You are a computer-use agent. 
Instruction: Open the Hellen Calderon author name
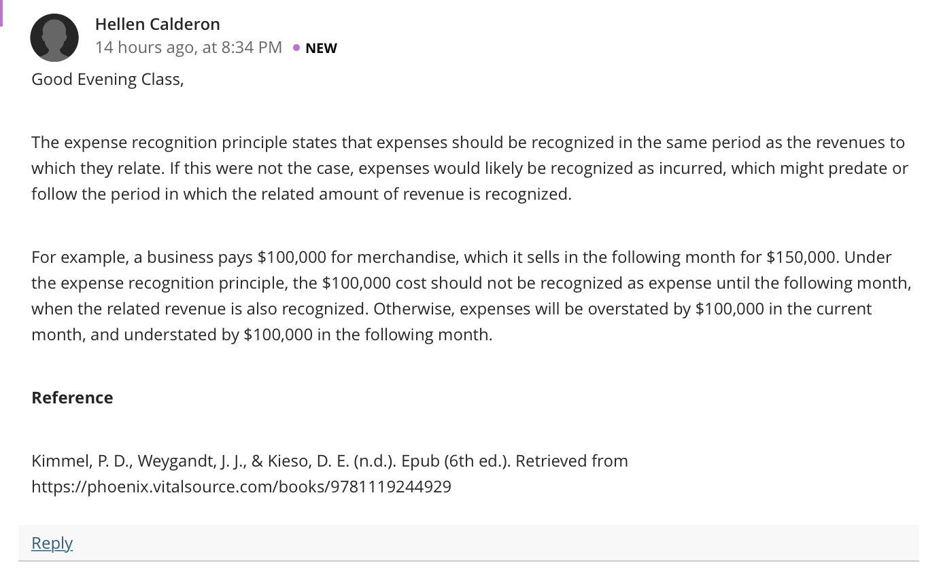click(158, 24)
